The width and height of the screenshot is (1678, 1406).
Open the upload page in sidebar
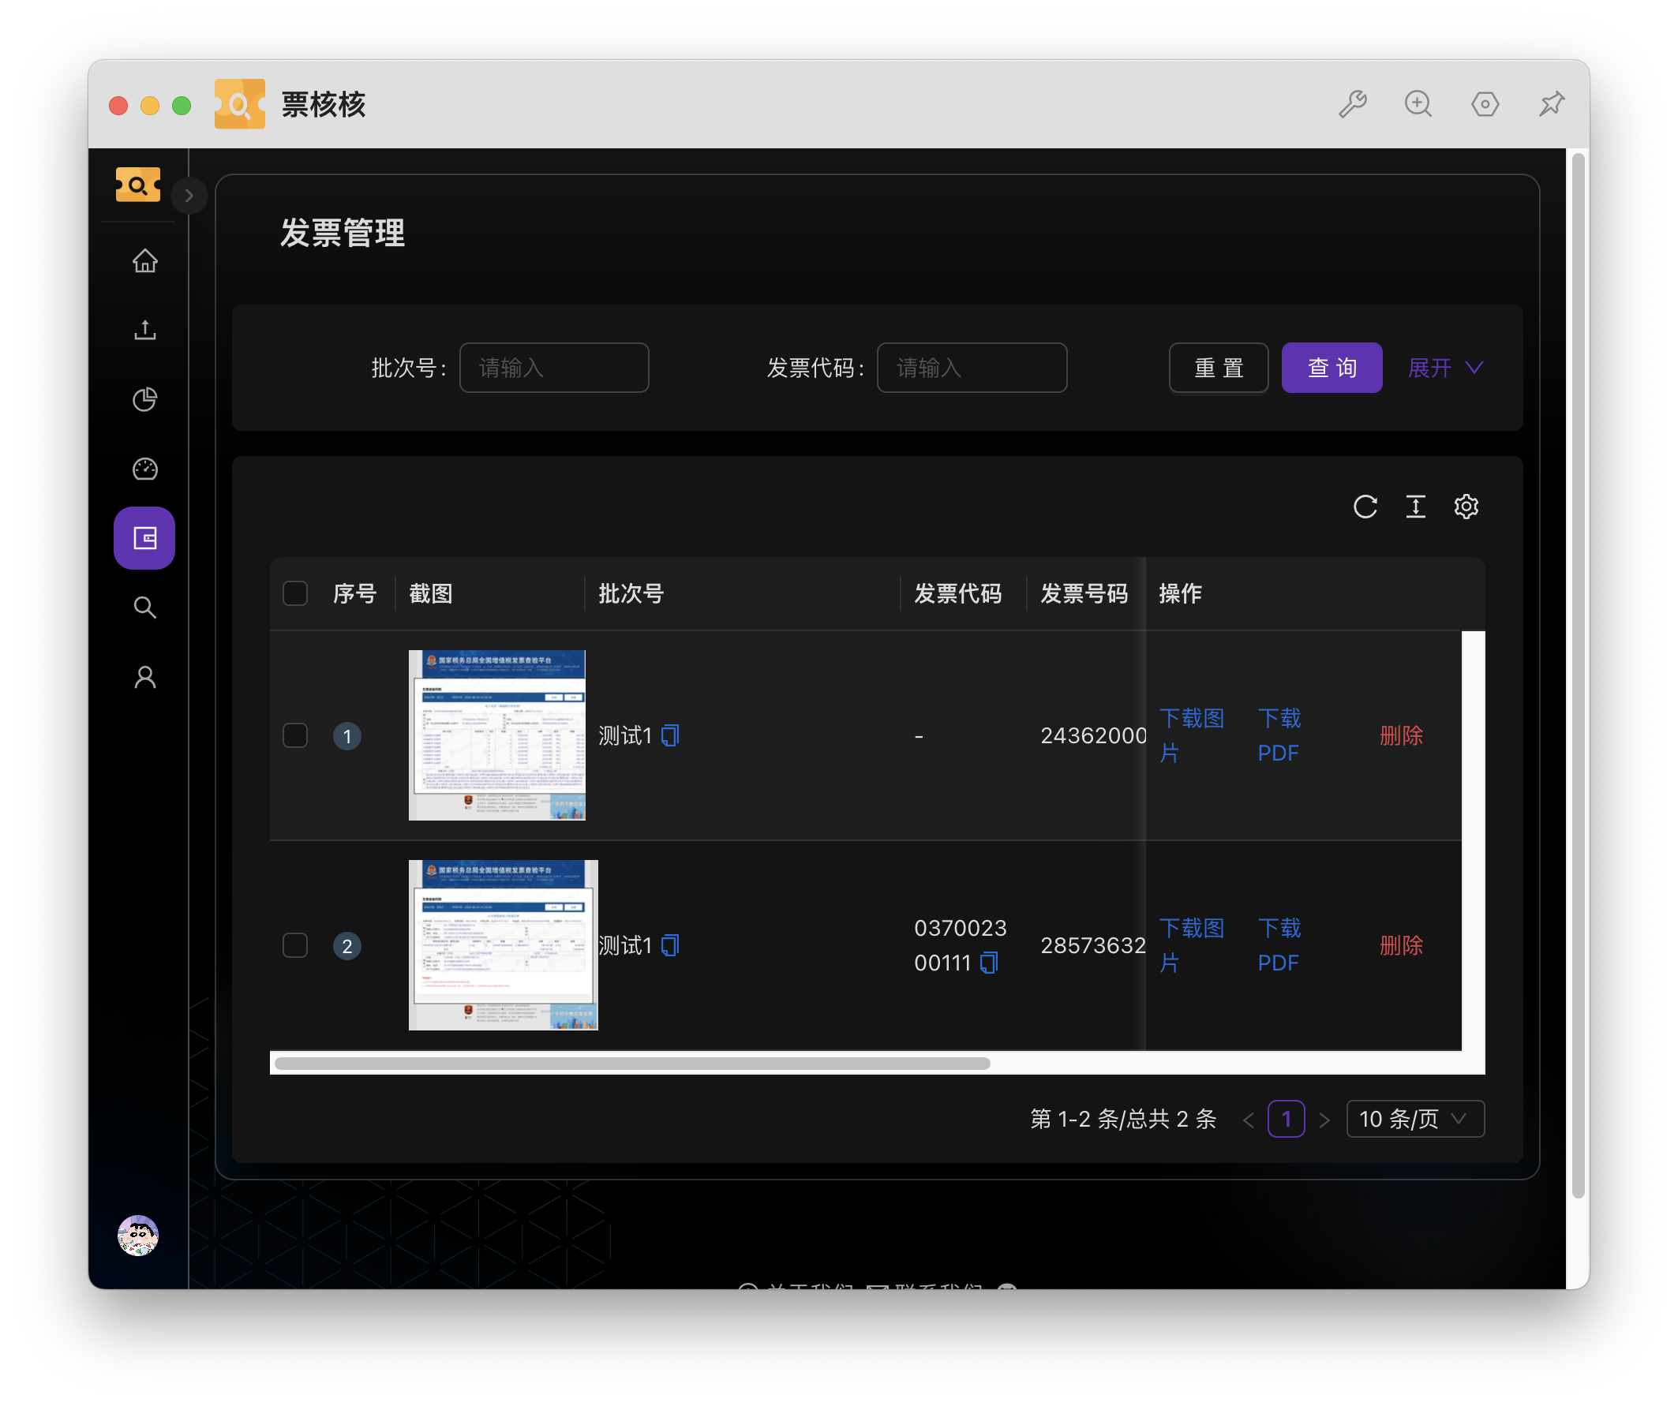[144, 330]
